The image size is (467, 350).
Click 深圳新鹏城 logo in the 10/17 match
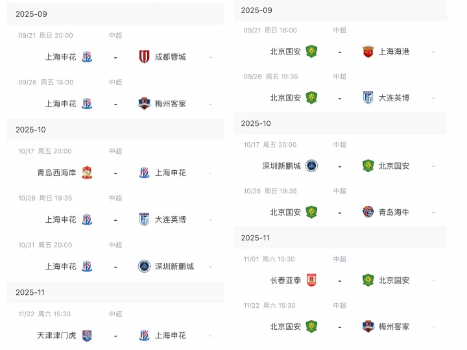[312, 166]
